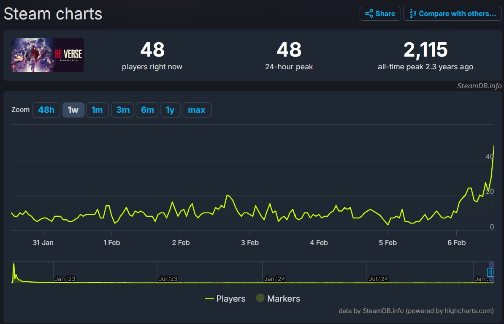The height and width of the screenshot is (324, 504).
Task: Show max time range
Action: [197, 110]
